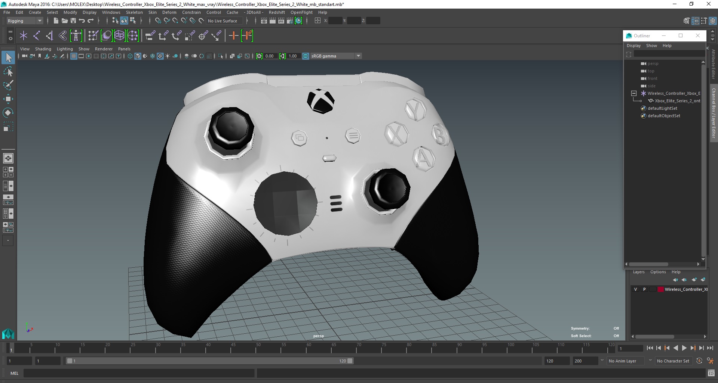Click the range slider bar handle

209,361
